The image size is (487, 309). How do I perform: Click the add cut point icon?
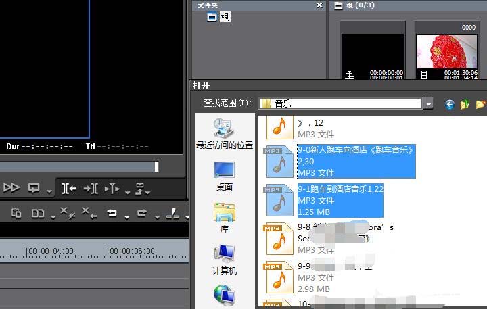172,213
